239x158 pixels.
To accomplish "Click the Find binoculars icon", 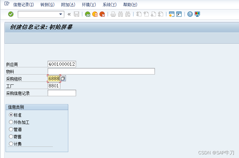I will (120, 14).
